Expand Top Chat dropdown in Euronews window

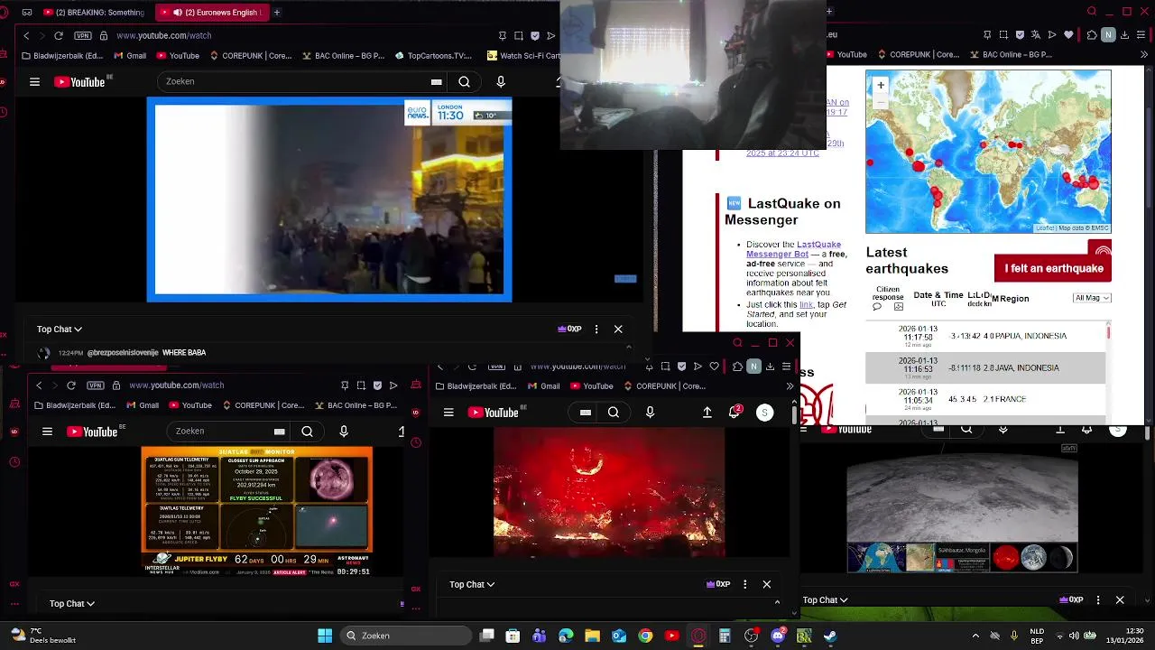[x=60, y=330]
